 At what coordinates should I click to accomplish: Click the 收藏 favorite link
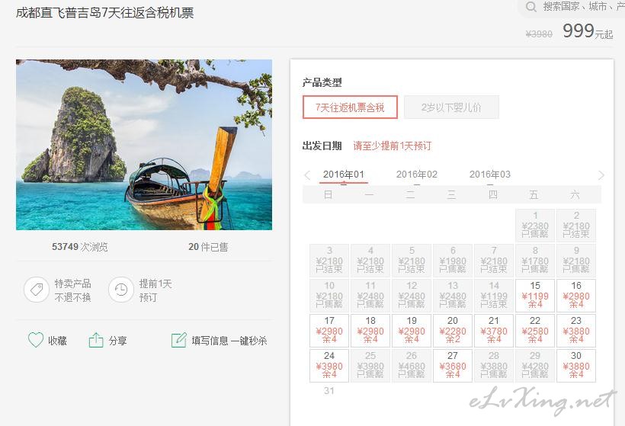point(57,341)
